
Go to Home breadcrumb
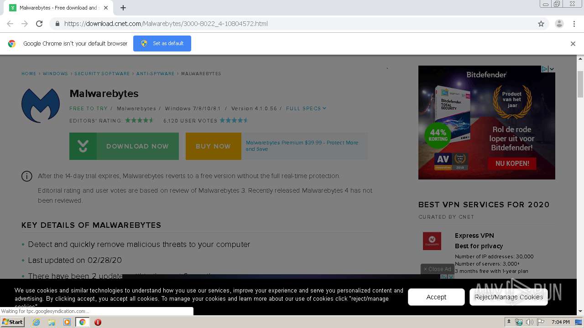[x=29, y=73]
